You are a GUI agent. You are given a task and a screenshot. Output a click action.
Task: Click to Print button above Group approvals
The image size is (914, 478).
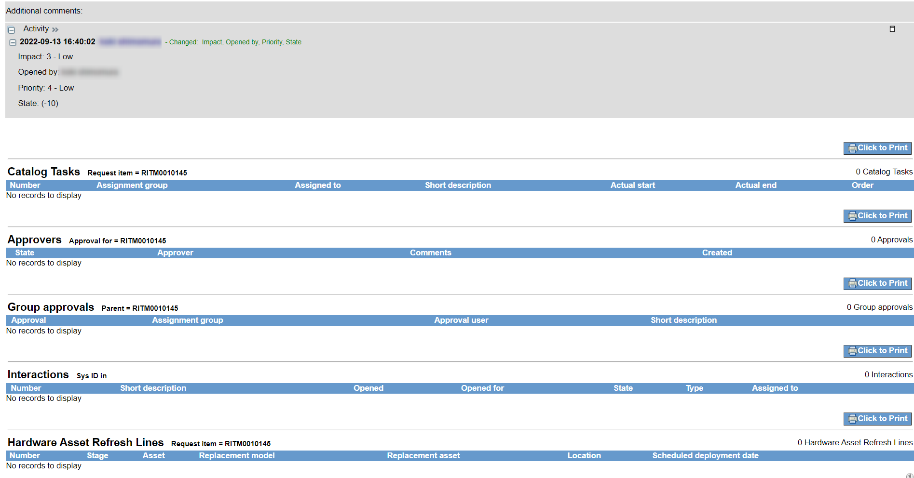[877, 283]
